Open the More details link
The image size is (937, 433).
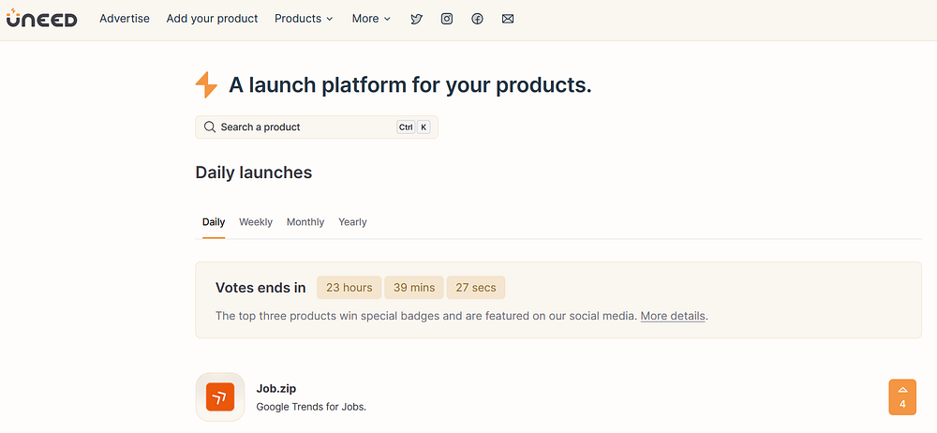pos(673,316)
